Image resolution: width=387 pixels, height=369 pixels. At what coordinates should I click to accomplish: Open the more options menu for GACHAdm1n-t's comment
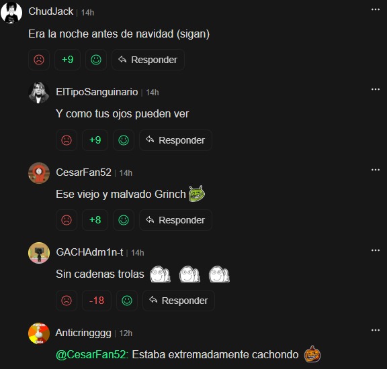(376, 250)
